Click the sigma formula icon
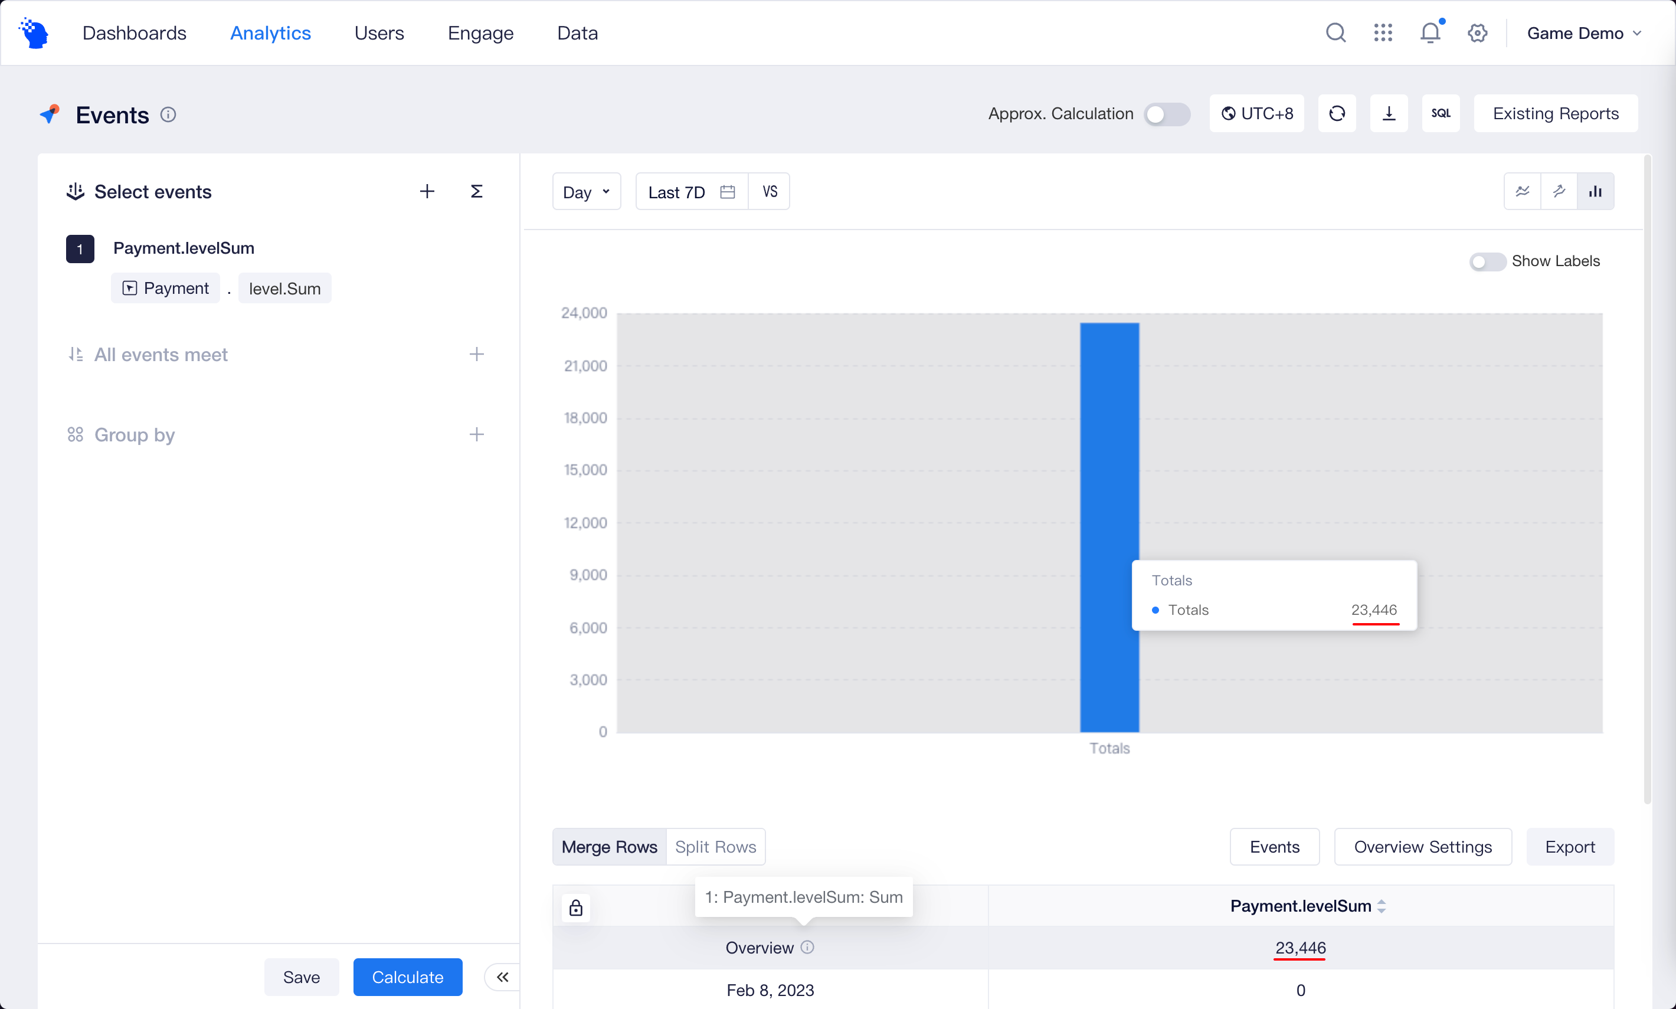This screenshot has width=1676, height=1009. pos(477,192)
